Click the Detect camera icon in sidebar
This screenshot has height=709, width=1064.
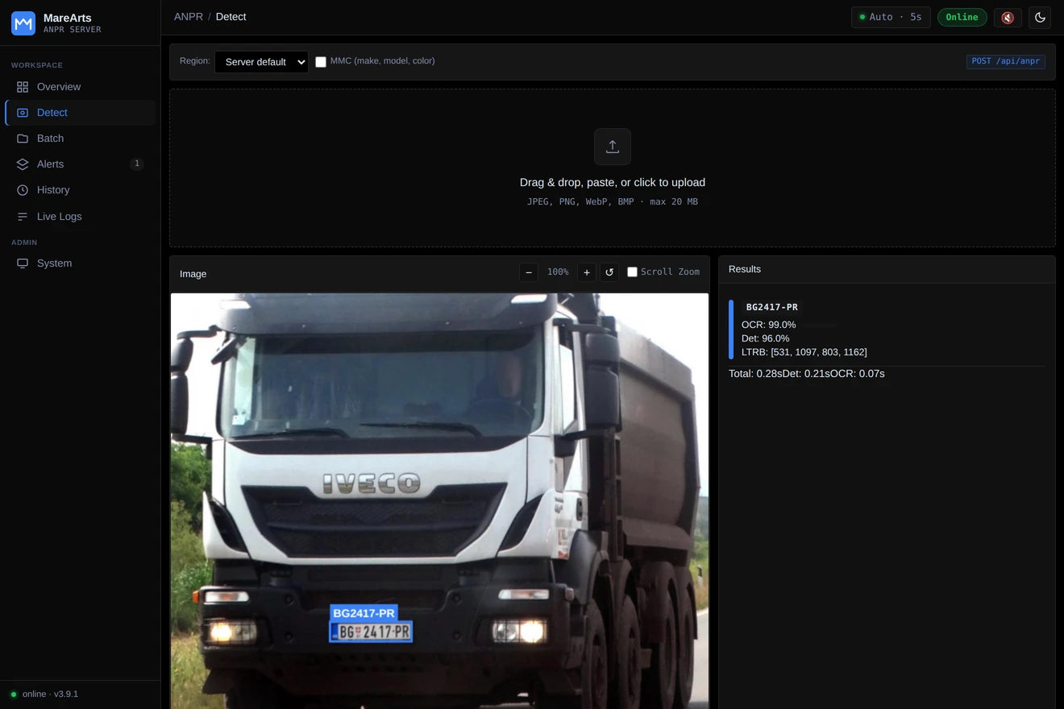click(23, 113)
